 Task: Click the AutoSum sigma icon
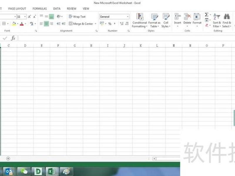tap(207, 15)
